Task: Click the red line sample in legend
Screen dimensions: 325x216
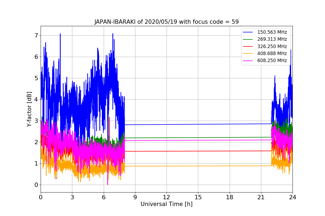Action: click(x=248, y=46)
